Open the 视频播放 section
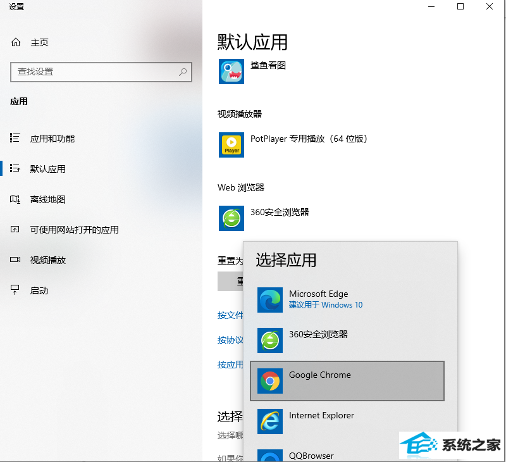This screenshot has width=506, height=462. coord(48,260)
